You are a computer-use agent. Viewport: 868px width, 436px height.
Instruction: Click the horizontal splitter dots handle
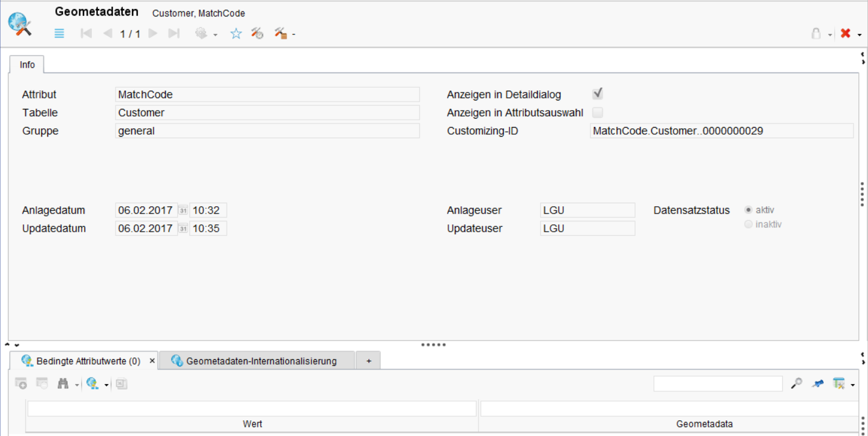tap(433, 345)
